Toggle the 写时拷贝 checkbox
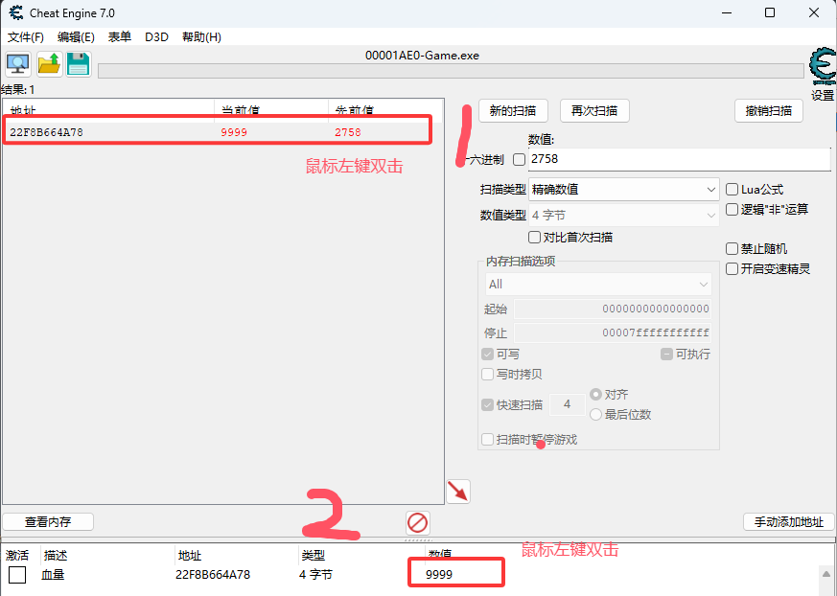The image size is (837, 596). click(x=487, y=375)
